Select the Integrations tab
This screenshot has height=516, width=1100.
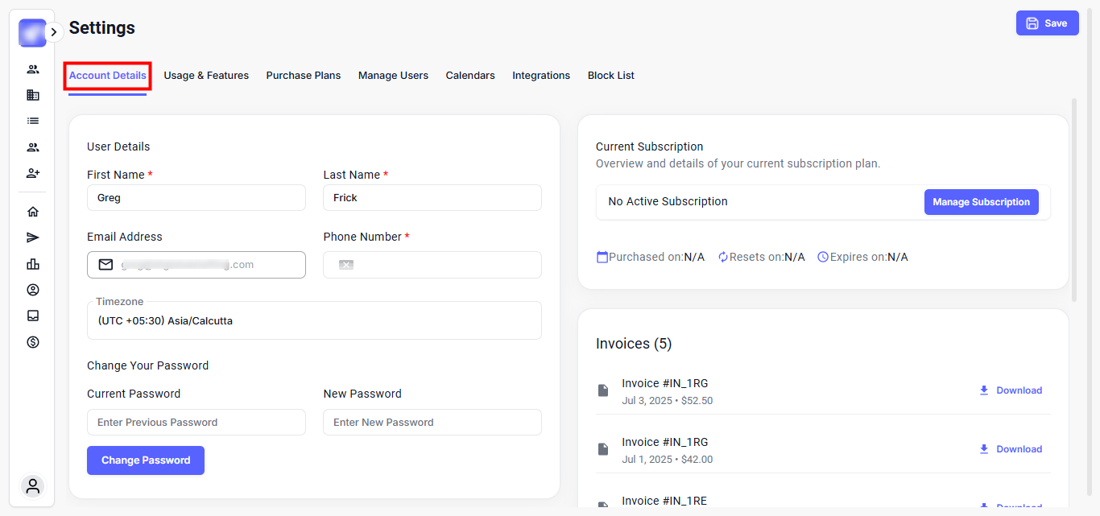541,76
